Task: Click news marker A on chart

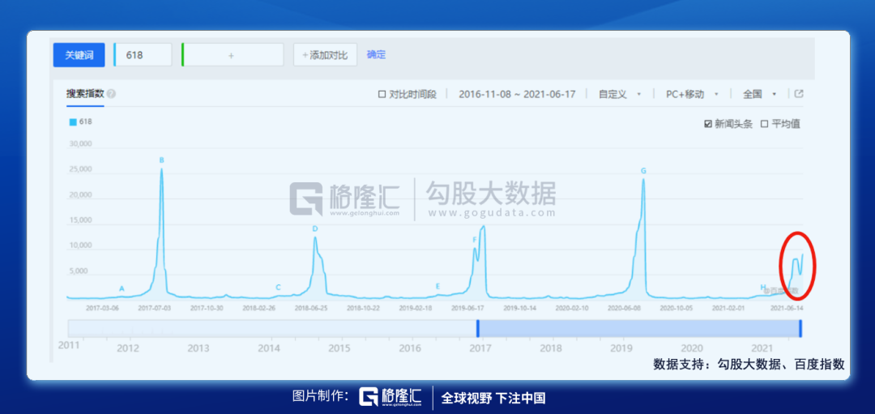Action: (122, 288)
